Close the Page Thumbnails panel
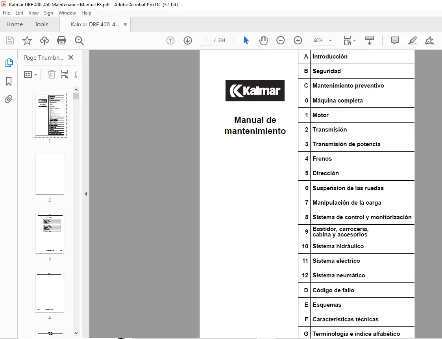 coord(71,57)
